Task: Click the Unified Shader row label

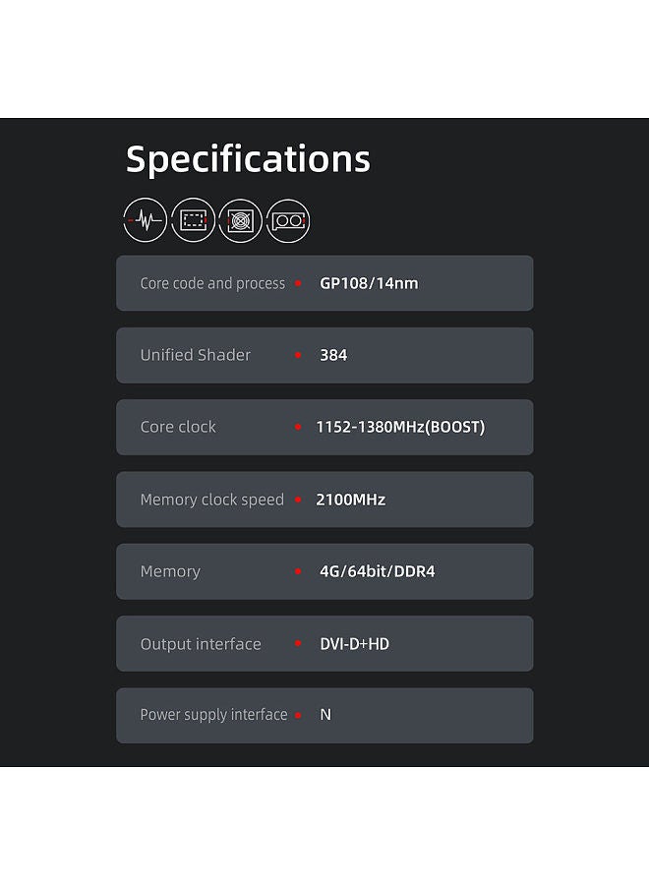Action: 196,355
